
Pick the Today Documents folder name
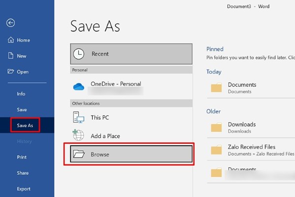(242, 85)
